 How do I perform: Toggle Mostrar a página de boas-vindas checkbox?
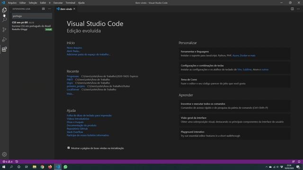coord(68,148)
